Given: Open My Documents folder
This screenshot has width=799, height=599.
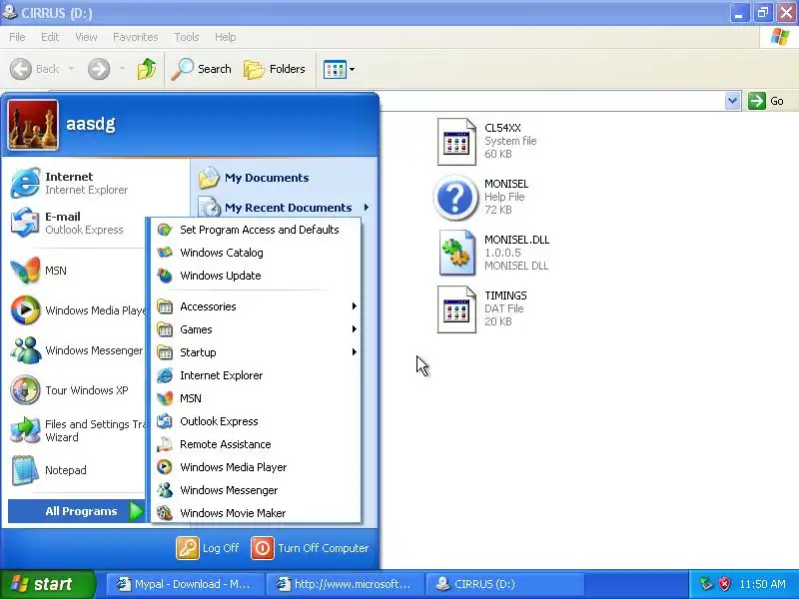Looking at the screenshot, I should (x=284, y=178).
